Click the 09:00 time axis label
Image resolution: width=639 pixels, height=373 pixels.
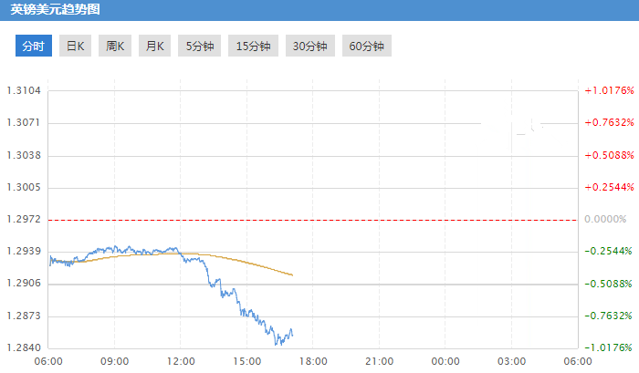click(114, 361)
